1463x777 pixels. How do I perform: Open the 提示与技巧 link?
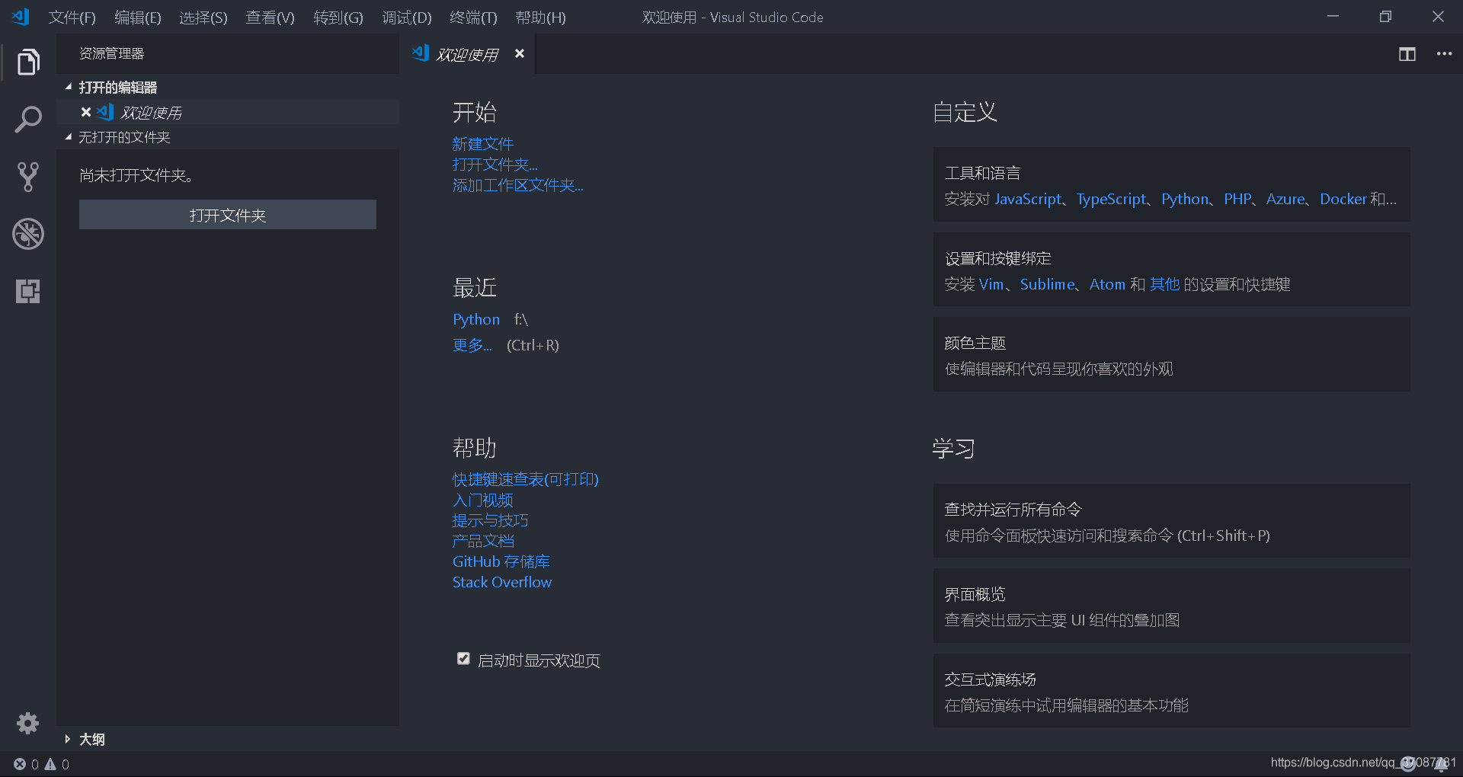[x=491, y=520]
